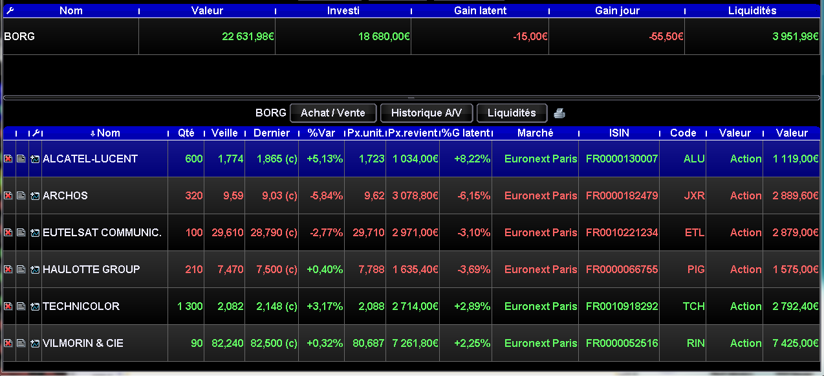Select the HAULOTTE GROUP name cell

pos(105,269)
